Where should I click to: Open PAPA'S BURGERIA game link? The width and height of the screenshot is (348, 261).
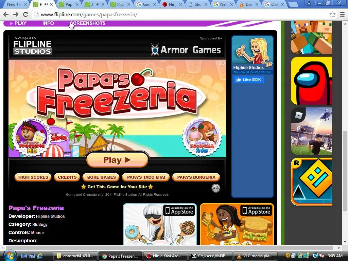(196, 177)
